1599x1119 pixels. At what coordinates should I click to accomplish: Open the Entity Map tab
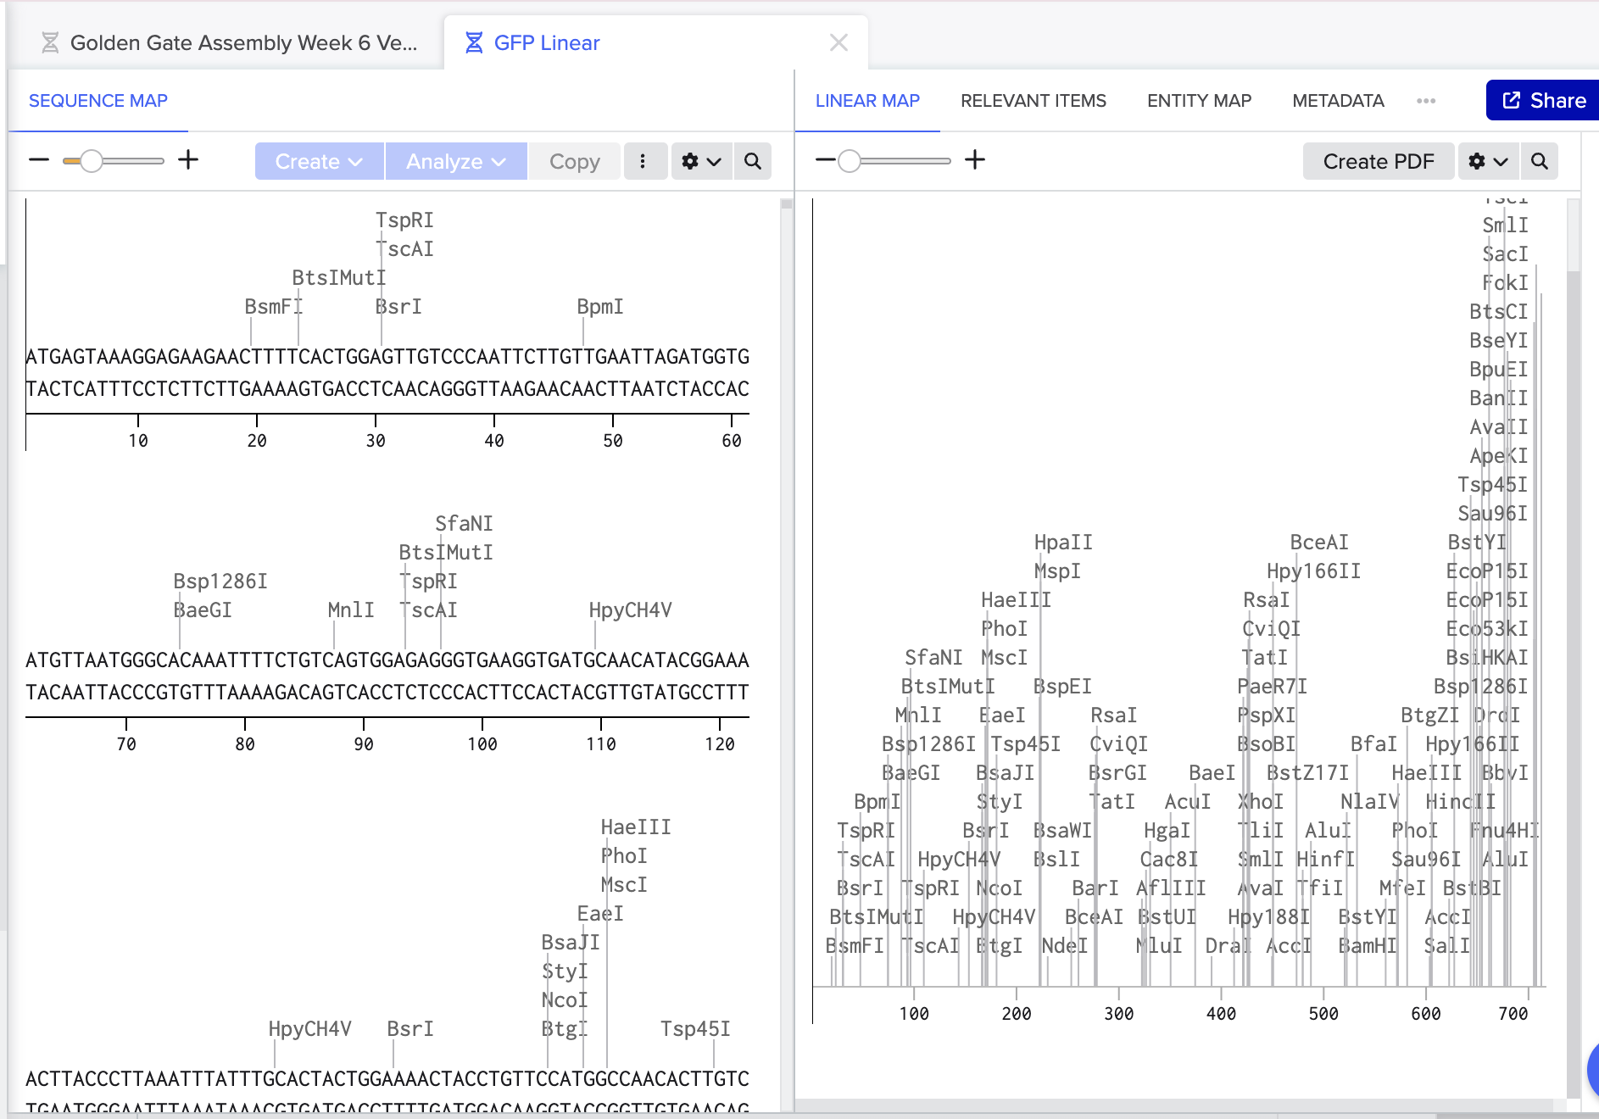pyautogui.click(x=1199, y=101)
